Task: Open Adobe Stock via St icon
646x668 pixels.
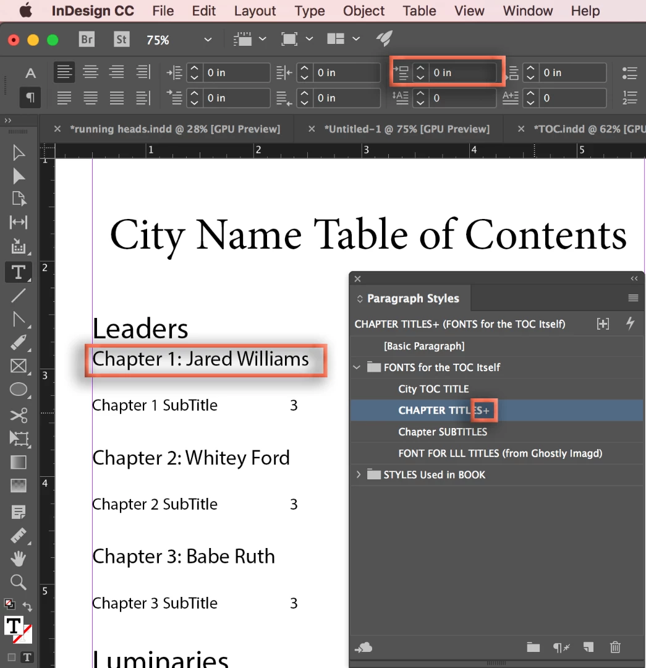Action: pyautogui.click(x=121, y=40)
